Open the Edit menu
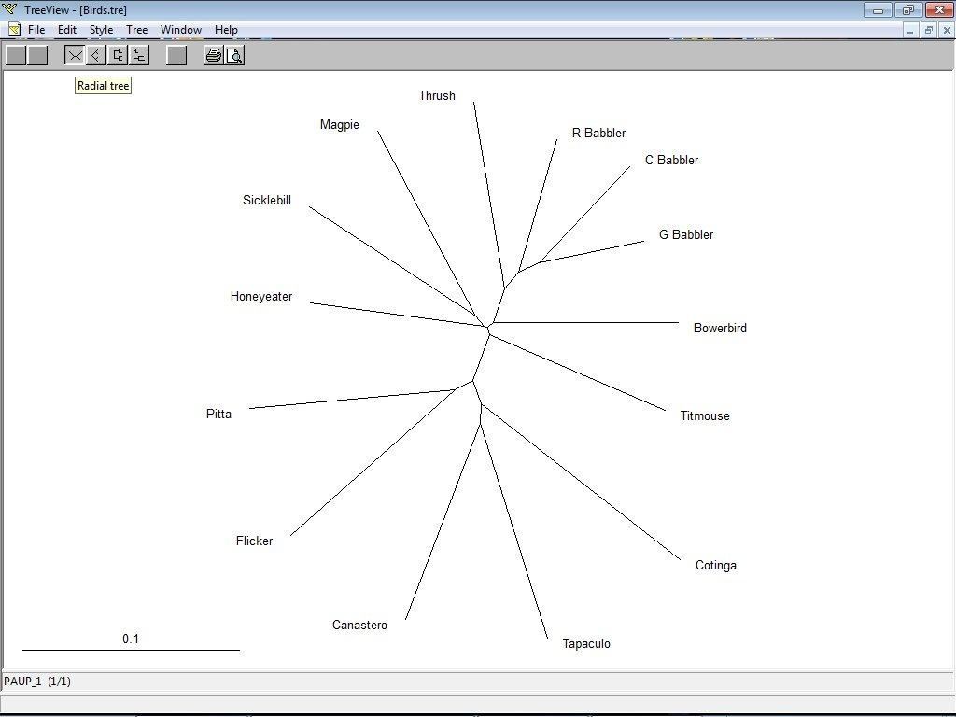This screenshot has height=717, width=956. 67,29
